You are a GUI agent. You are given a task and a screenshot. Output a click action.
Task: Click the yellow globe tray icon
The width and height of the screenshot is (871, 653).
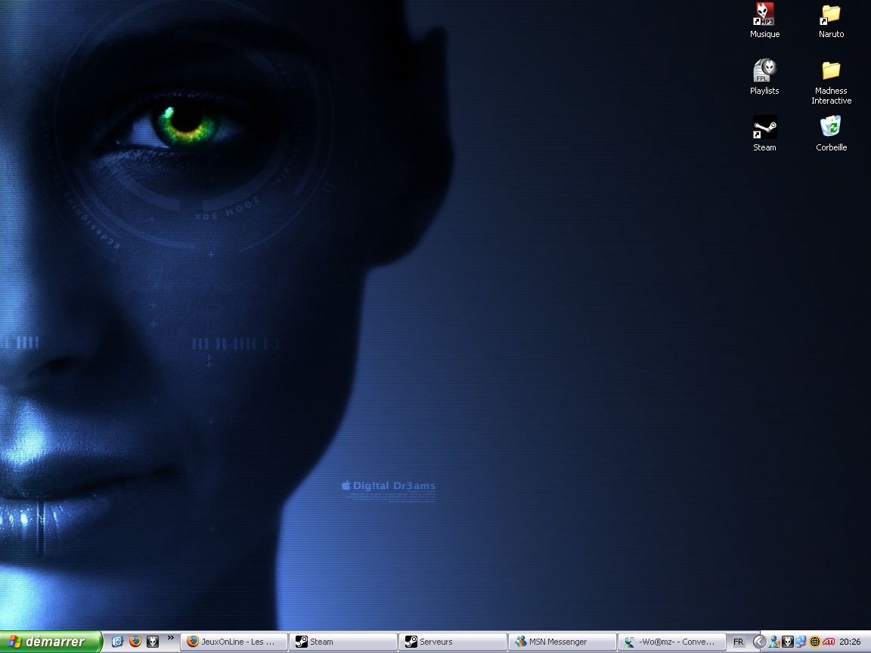(x=815, y=642)
